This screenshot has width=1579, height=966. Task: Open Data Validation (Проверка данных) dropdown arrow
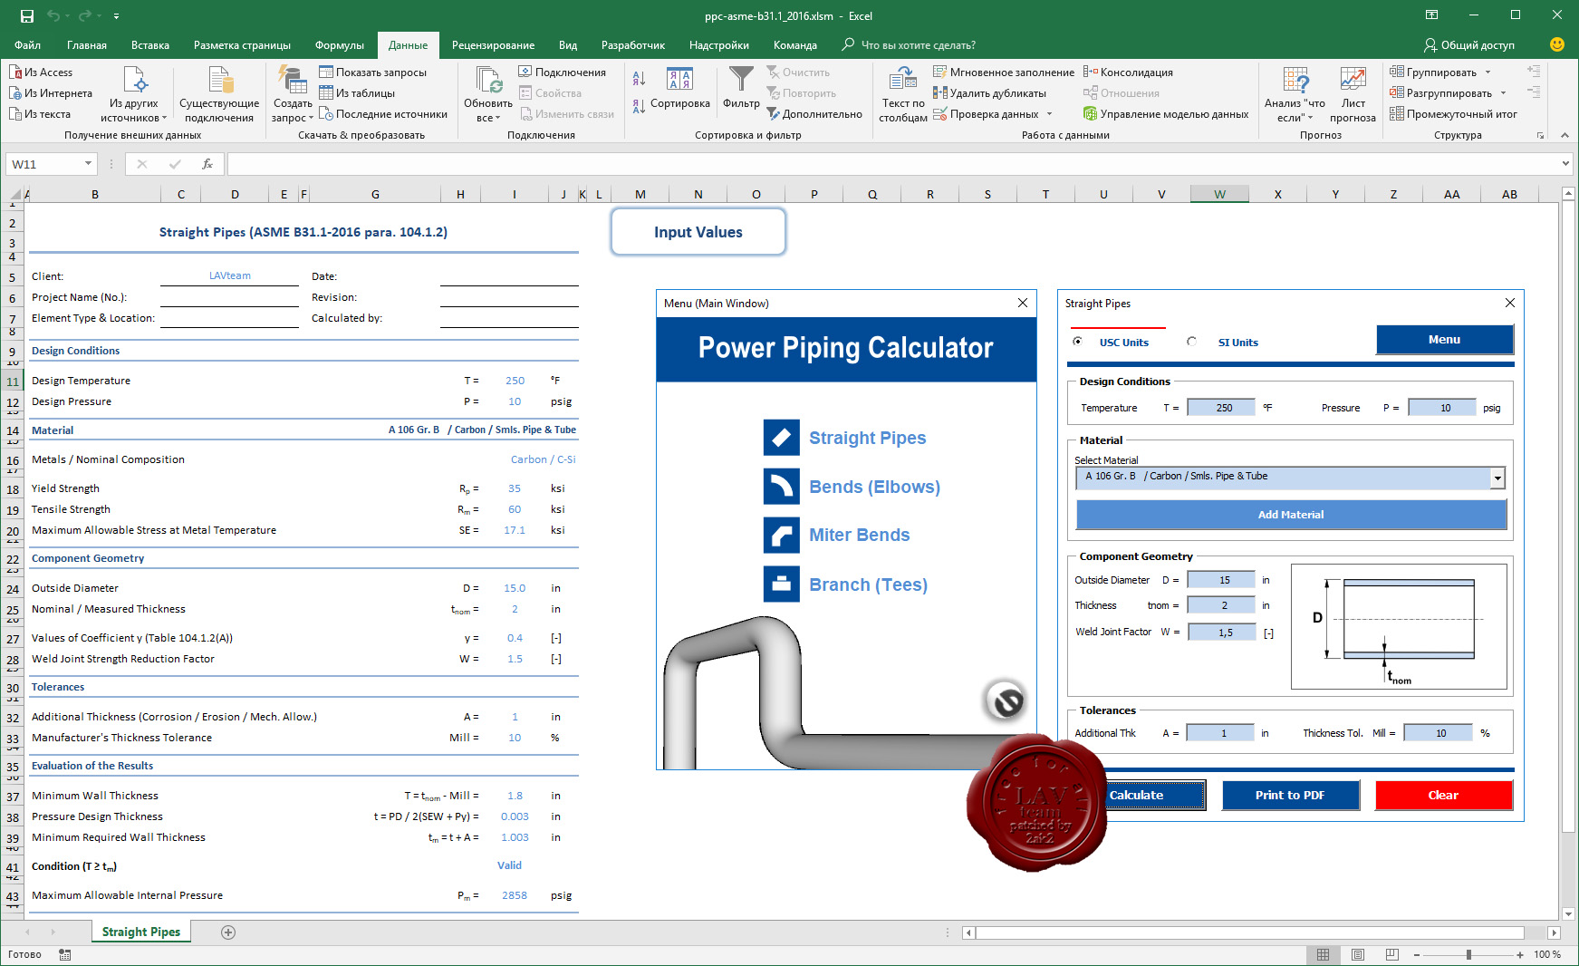click(x=1050, y=114)
